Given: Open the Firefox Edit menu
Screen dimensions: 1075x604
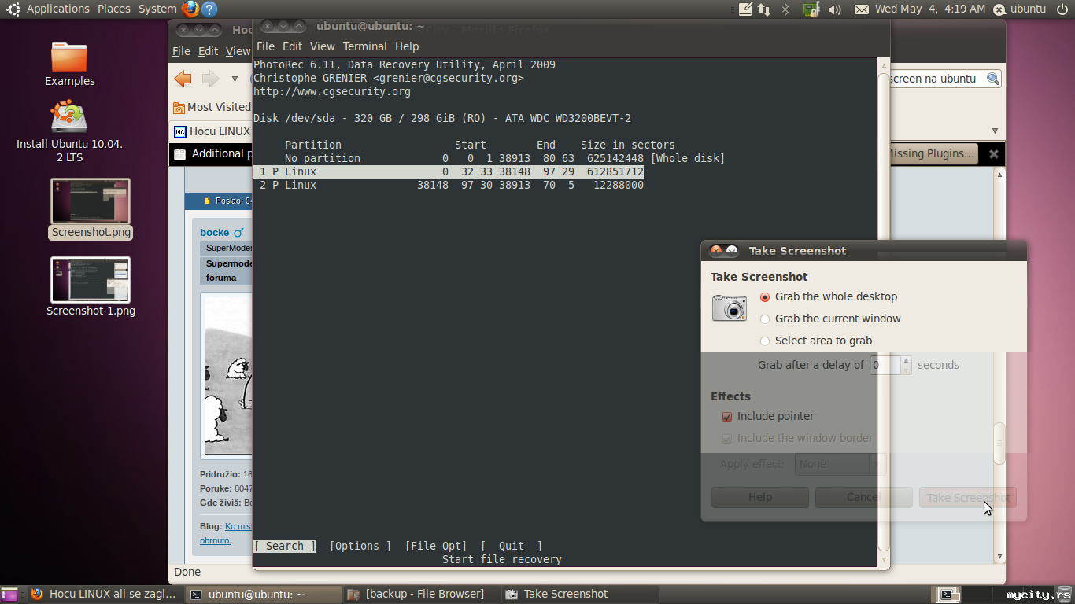Looking at the screenshot, I should click(x=209, y=51).
